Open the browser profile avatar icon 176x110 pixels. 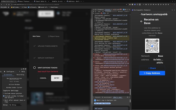[x=172, y=5]
